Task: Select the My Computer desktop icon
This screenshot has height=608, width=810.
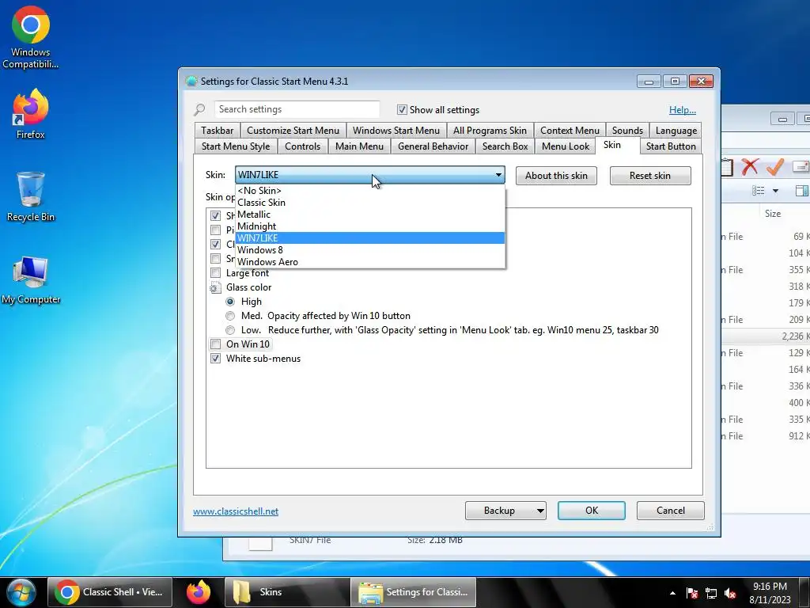Action: [31, 279]
